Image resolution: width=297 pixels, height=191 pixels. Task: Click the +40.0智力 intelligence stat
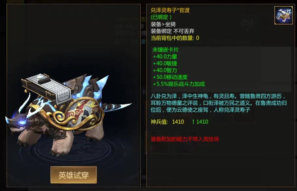(165, 70)
